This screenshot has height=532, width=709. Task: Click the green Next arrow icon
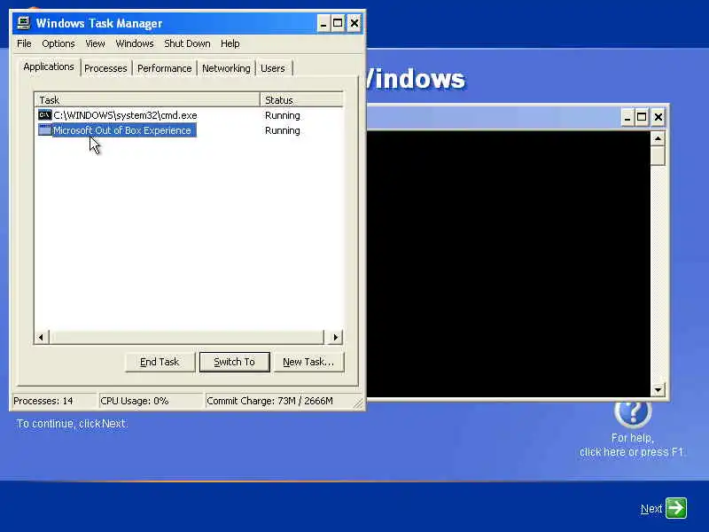(x=676, y=508)
